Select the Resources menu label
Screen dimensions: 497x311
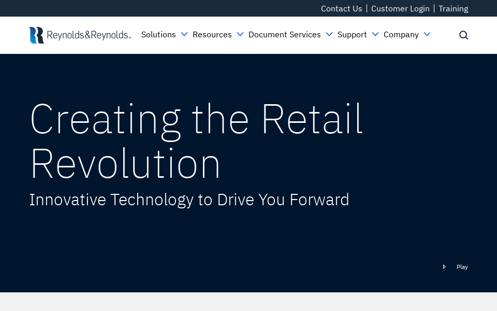212,34
